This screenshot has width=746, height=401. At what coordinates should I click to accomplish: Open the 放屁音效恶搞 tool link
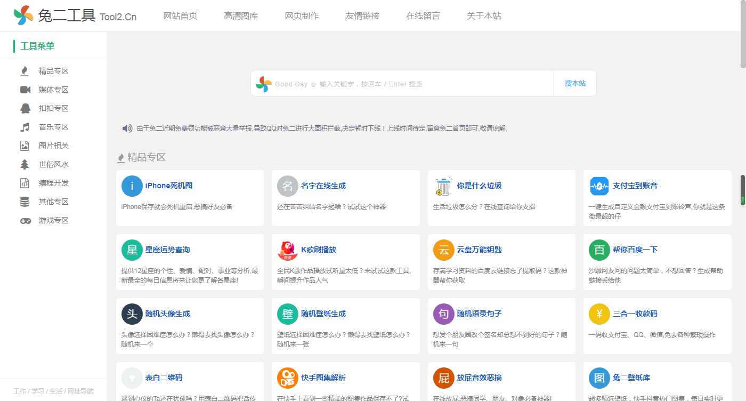480,378
